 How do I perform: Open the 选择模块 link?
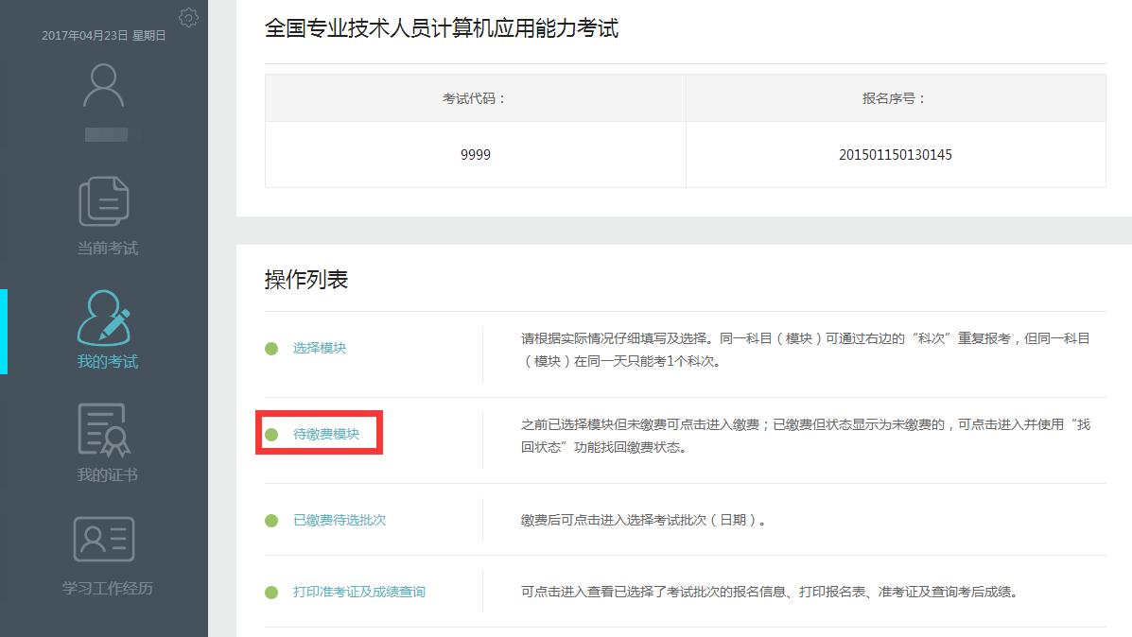[x=319, y=348]
